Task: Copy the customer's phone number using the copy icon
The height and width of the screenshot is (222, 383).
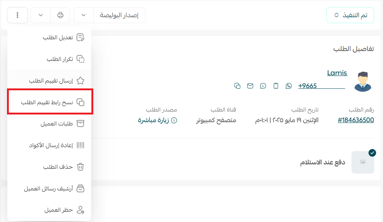Action: pyautogui.click(x=238, y=86)
